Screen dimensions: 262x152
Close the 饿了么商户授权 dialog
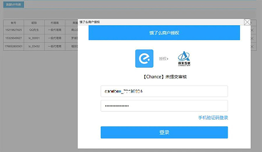click(x=247, y=22)
